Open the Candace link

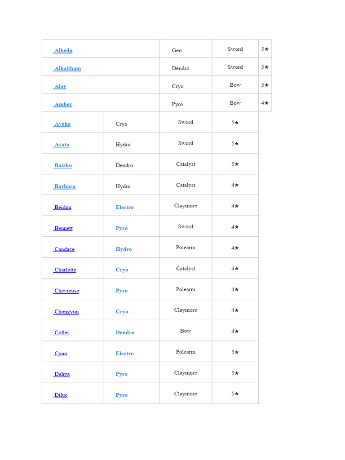[64, 249]
